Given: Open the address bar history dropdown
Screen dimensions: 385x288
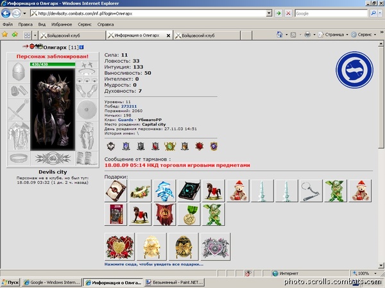Looking at the screenshot, I should (x=269, y=13).
